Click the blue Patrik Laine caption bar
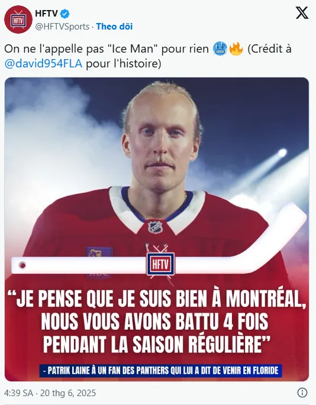The width and height of the screenshot is (316, 405). coord(160,370)
